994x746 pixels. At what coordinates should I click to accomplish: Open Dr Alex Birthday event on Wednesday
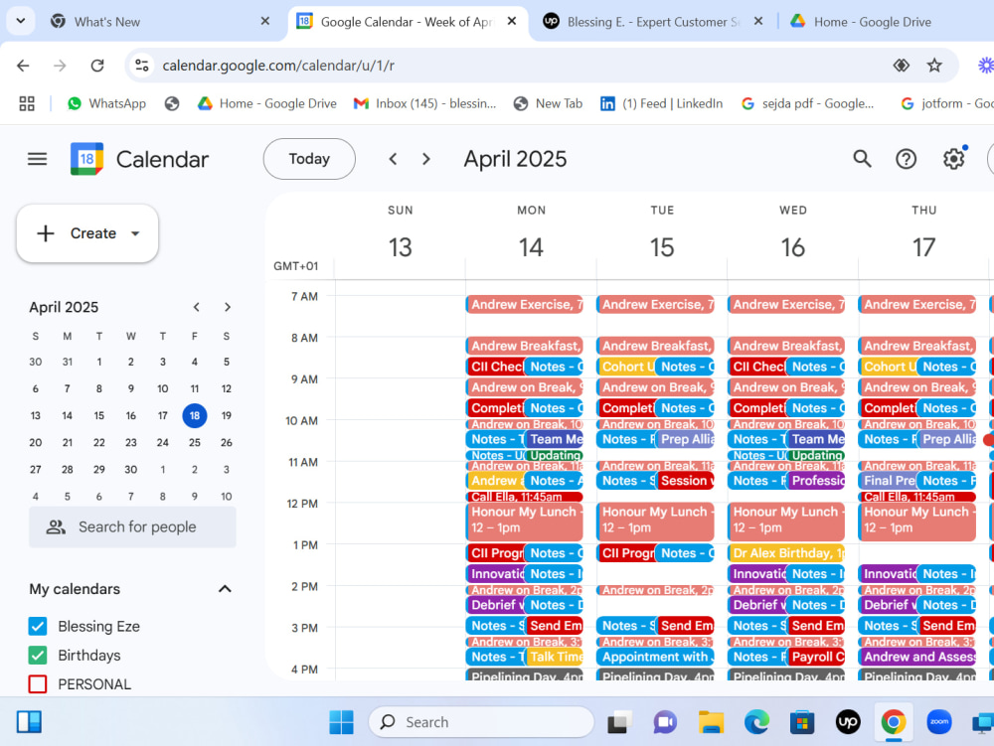coord(786,553)
